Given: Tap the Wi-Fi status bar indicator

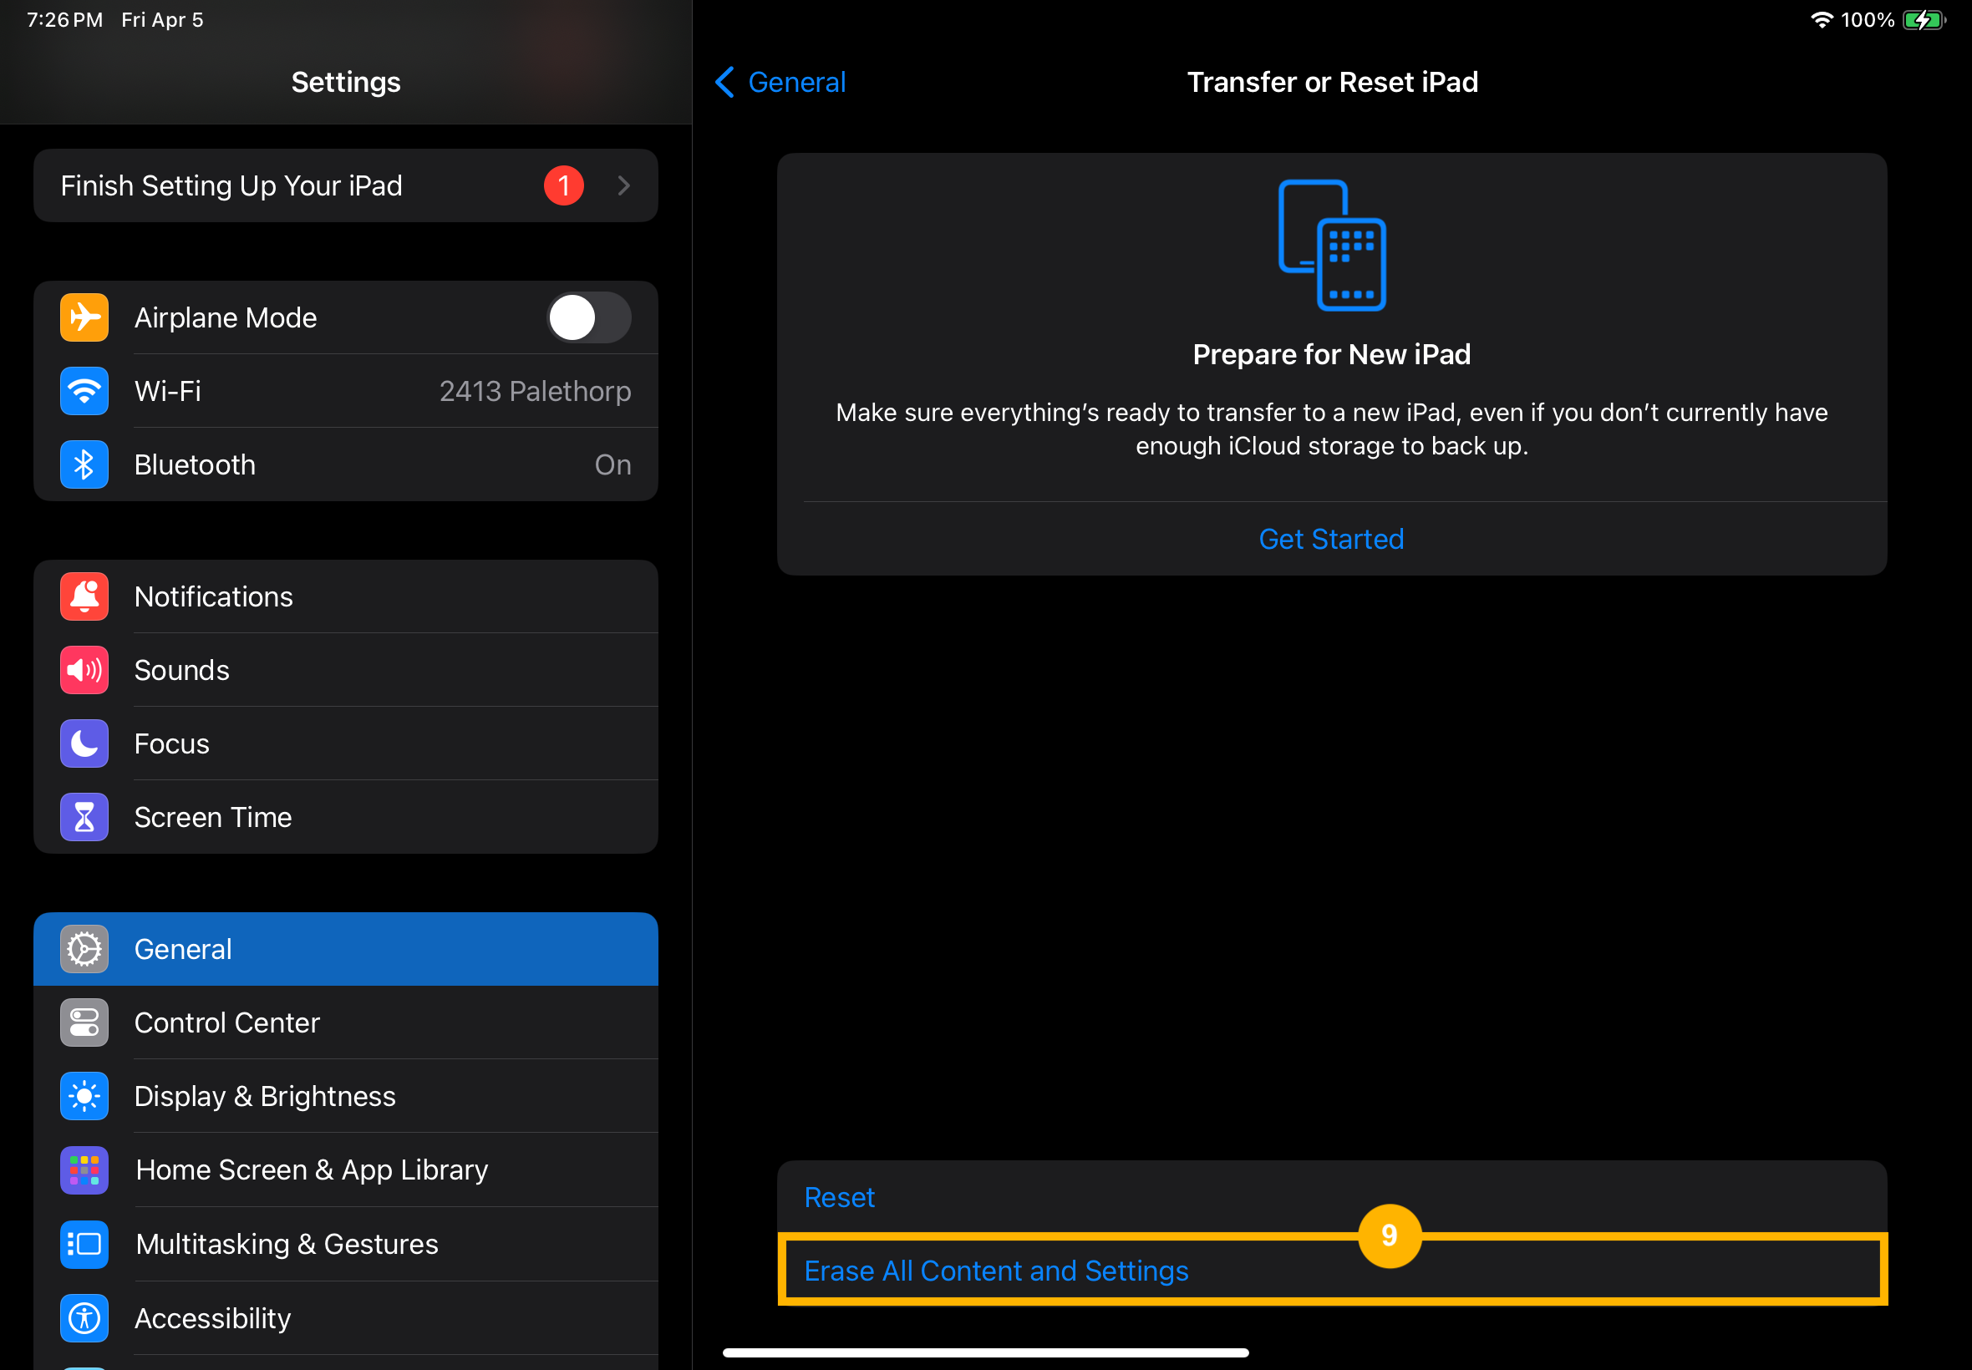Looking at the screenshot, I should 1821,20.
